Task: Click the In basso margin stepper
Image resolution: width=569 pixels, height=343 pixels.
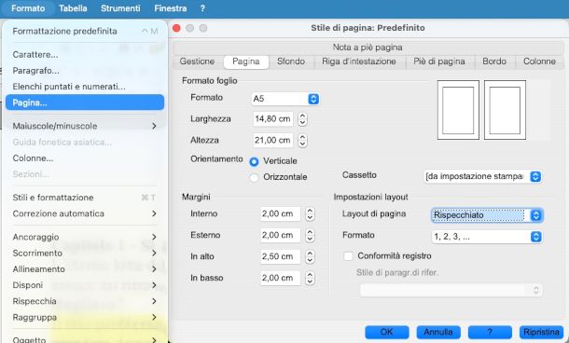Action: point(310,278)
